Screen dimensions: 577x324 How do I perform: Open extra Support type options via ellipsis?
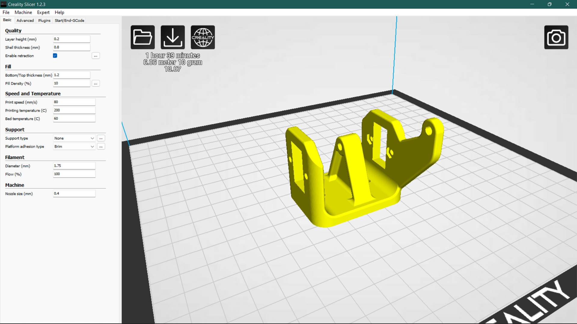pyautogui.click(x=101, y=138)
